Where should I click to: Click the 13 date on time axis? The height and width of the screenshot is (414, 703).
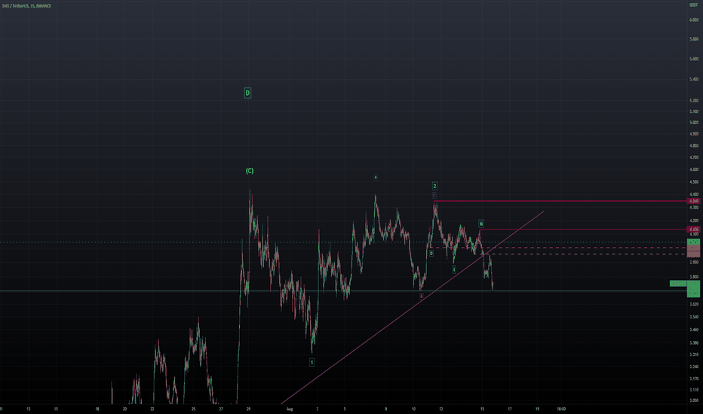coord(28,409)
